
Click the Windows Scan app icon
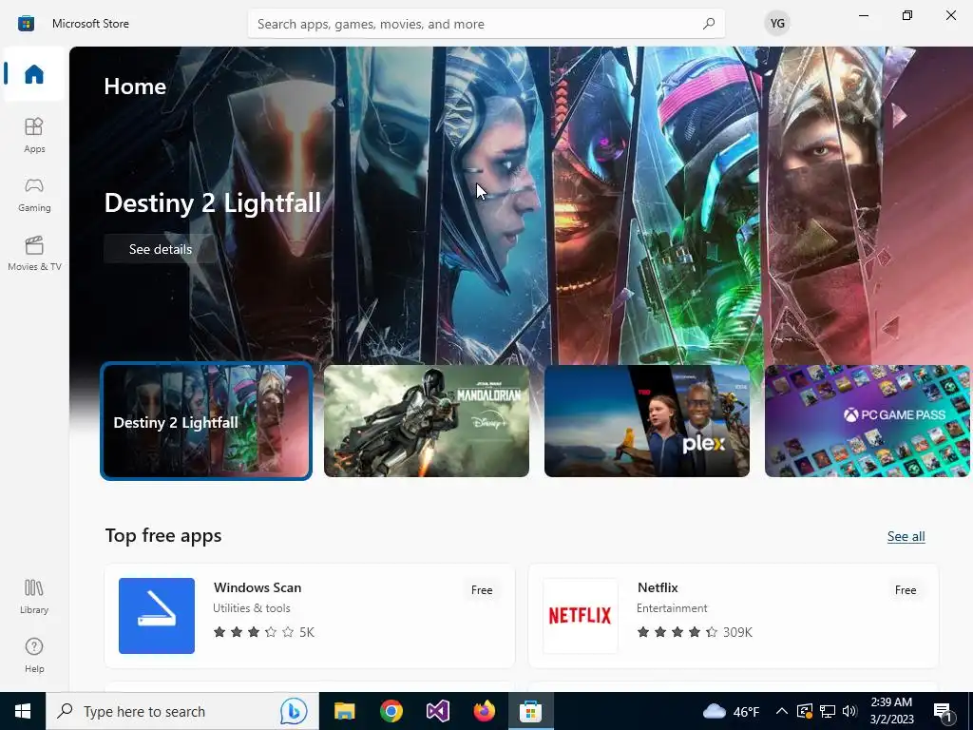tap(157, 615)
